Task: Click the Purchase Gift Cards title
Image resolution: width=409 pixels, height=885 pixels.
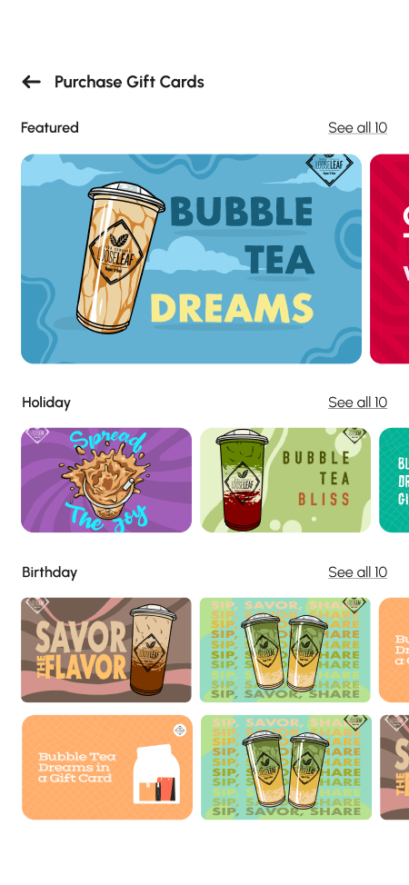Action: [129, 82]
